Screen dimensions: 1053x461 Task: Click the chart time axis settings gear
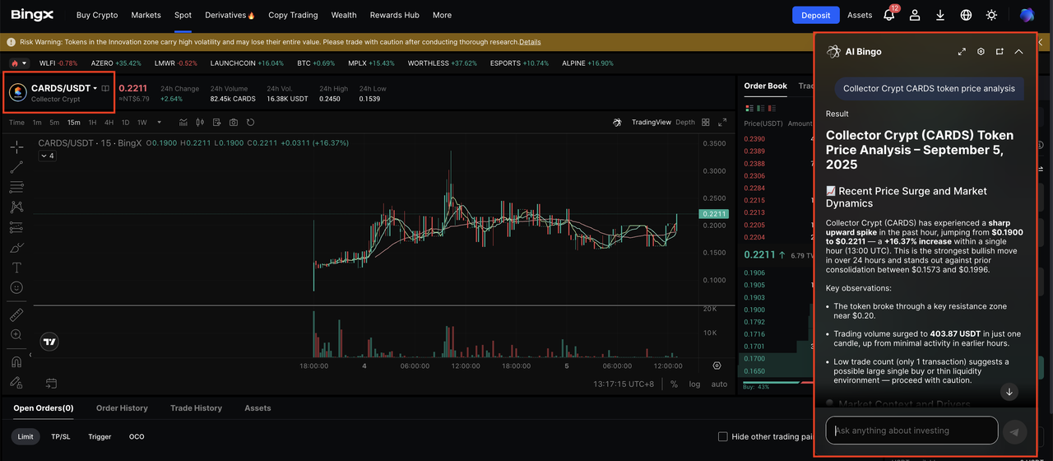[x=717, y=366]
